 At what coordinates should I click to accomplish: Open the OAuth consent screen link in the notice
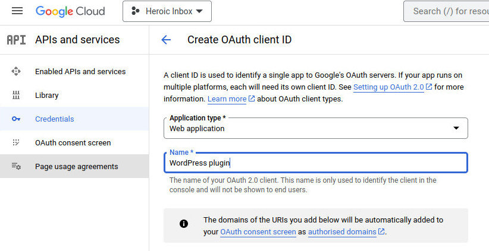(x=258, y=232)
